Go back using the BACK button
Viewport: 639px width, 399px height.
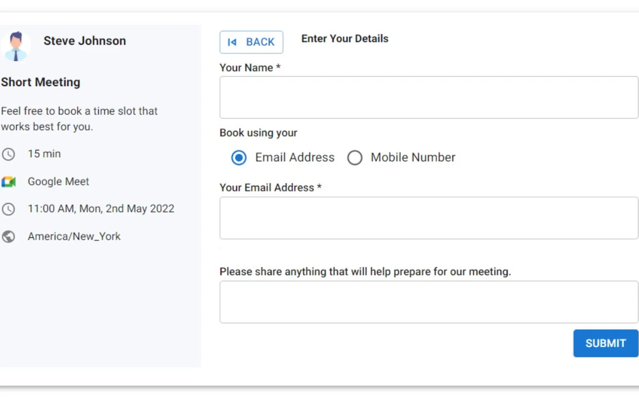point(251,42)
